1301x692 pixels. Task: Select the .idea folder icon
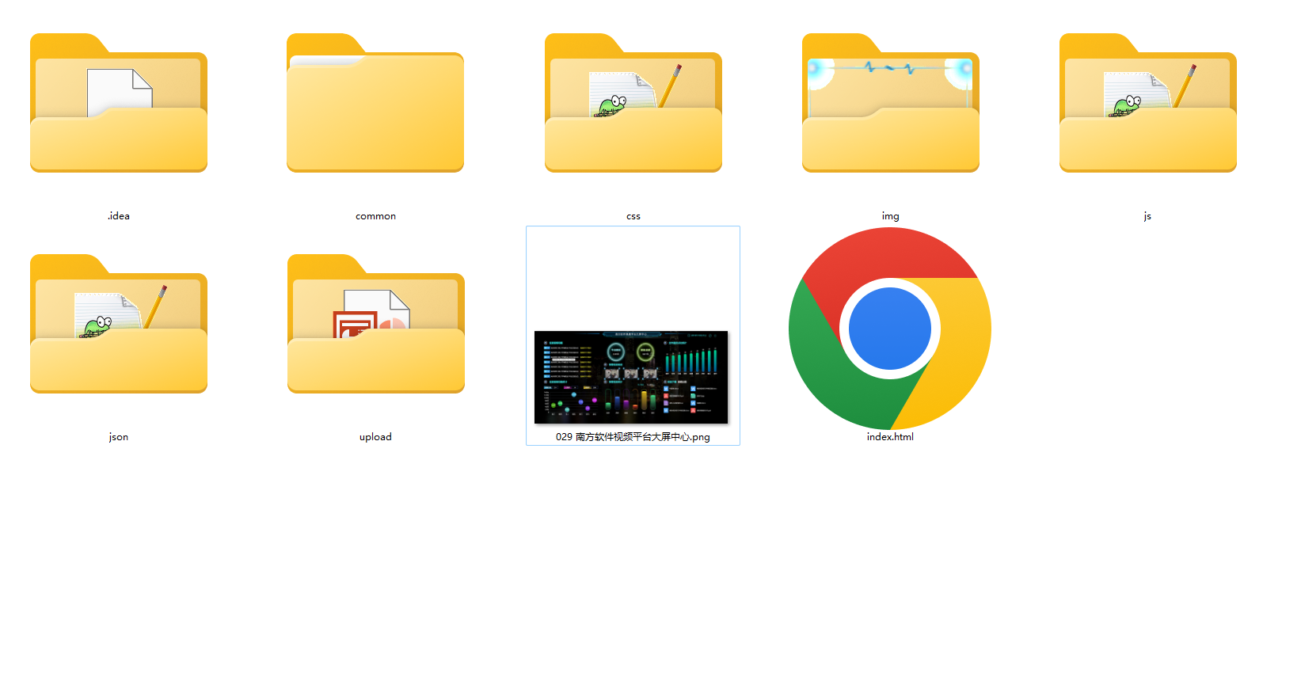119,102
